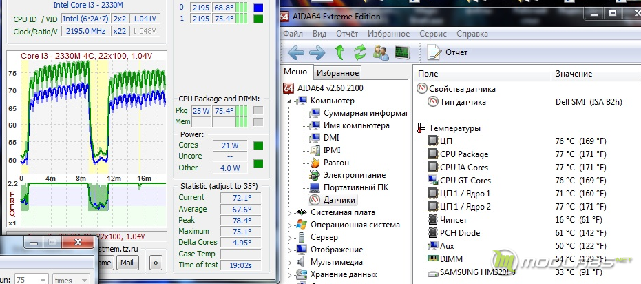Image resolution: width=641 pixels, height=284 pixels.
Task: Click the Mail button
Action: (x=127, y=263)
